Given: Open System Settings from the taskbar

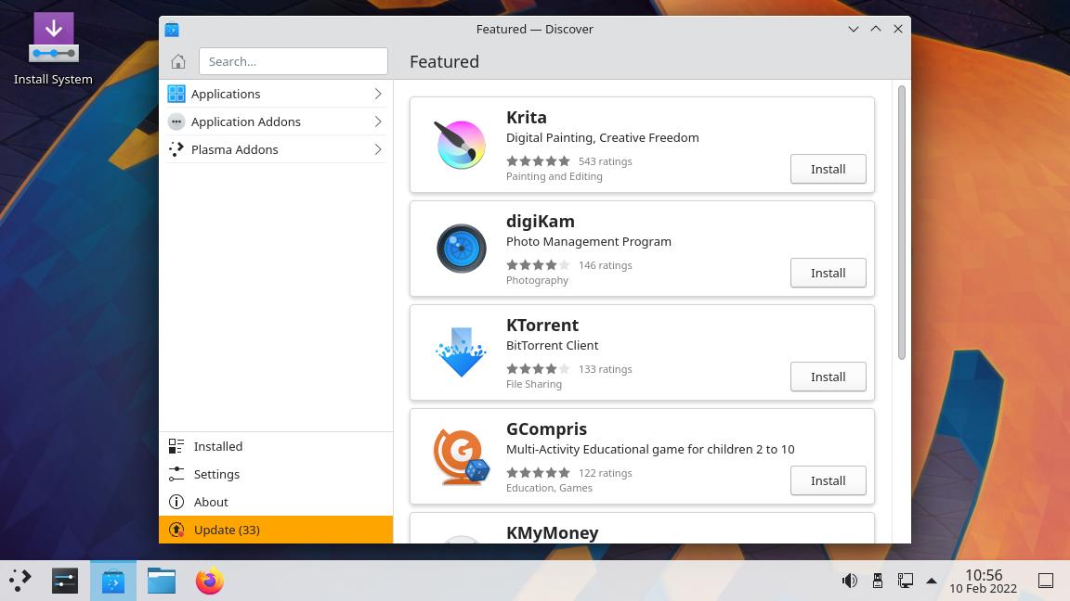Looking at the screenshot, I should 65,581.
